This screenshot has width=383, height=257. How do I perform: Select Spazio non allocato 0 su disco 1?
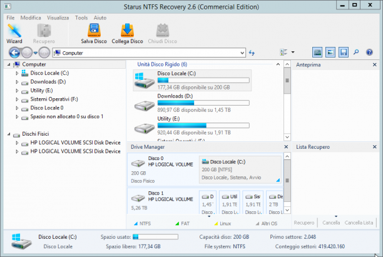pos(67,117)
